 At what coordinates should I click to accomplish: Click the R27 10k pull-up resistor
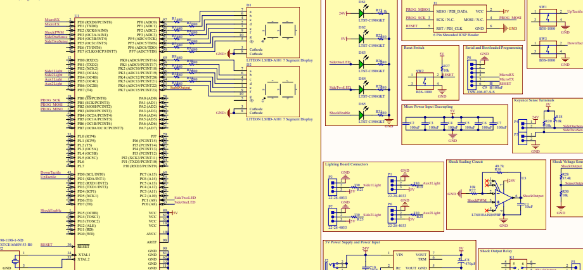(441, 67)
